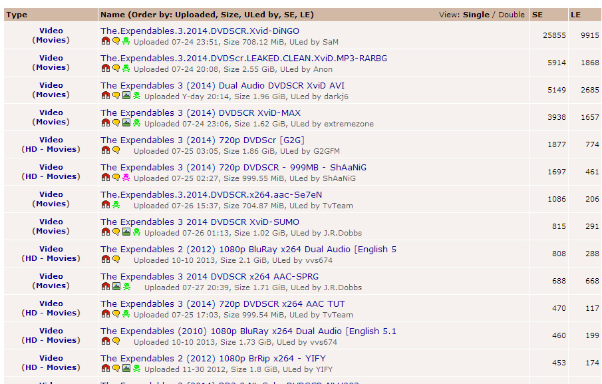The height and width of the screenshot is (384, 602).
Task: Click upload details text by G2GFM
Action: point(237,151)
